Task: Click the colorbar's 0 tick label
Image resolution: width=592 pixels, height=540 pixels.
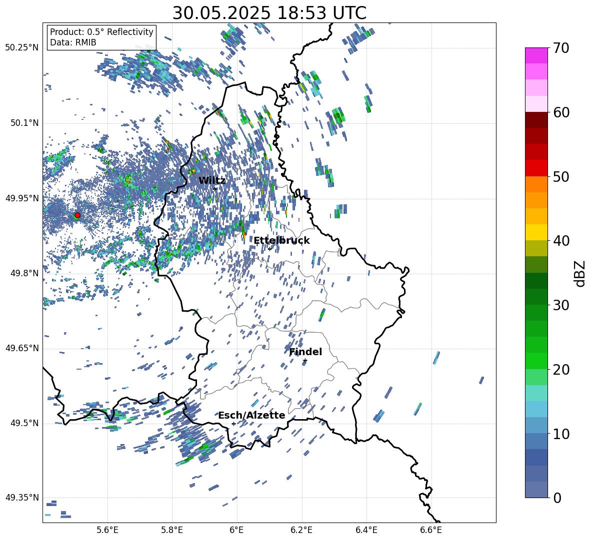Action: click(x=557, y=498)
